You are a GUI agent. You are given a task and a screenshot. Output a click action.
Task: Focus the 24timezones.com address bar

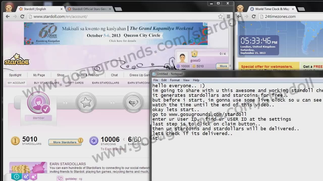pyautogui.click(x=291, y=17)
